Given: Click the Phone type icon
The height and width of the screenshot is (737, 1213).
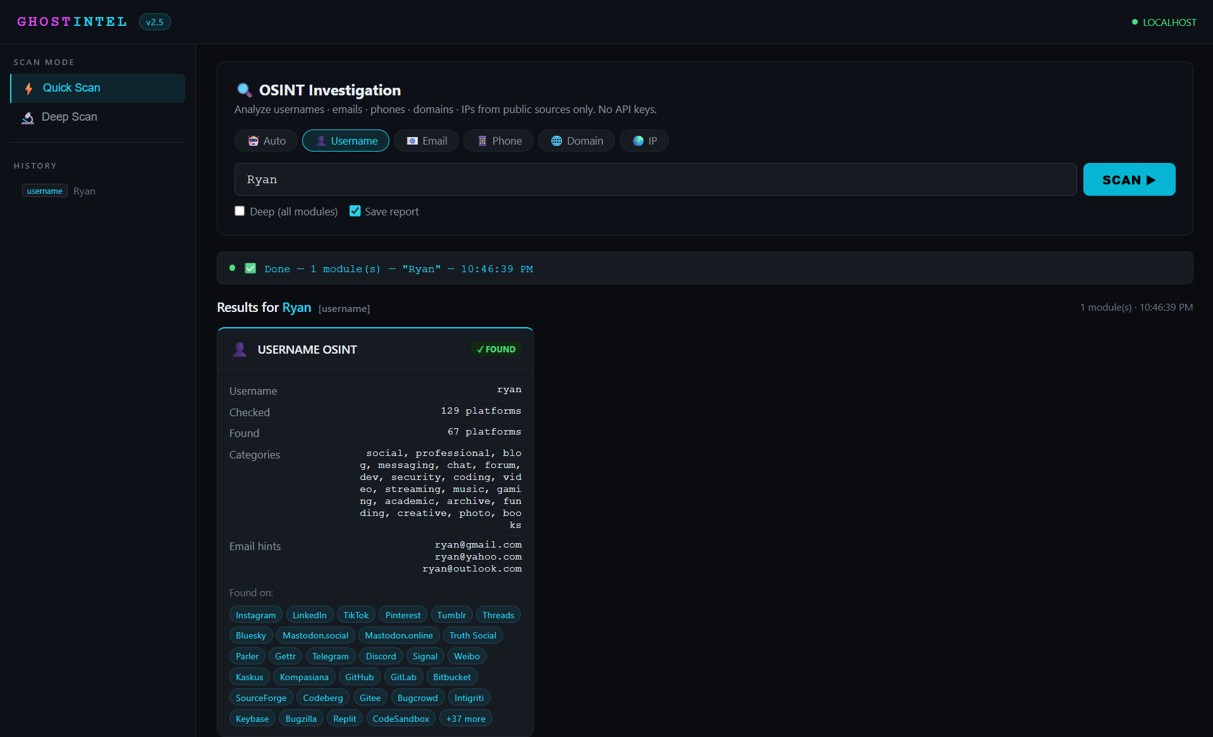Looking at the screenshot, I should [482, 141].
